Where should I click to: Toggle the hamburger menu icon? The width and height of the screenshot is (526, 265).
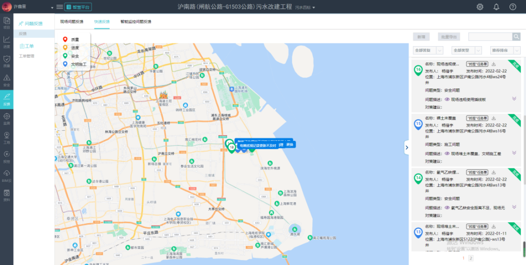[59, 7]
